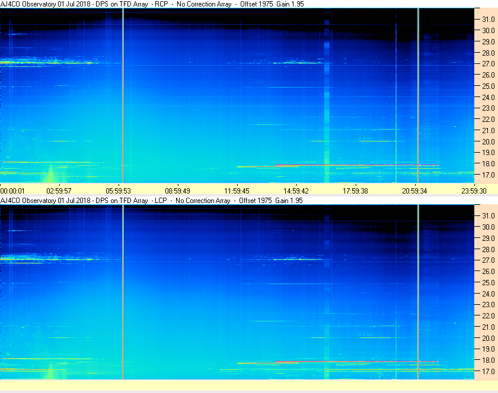The image size is (498, 393).
Task: Select the 14:59:42 time axis label
Action: click(x=296, y=191)
